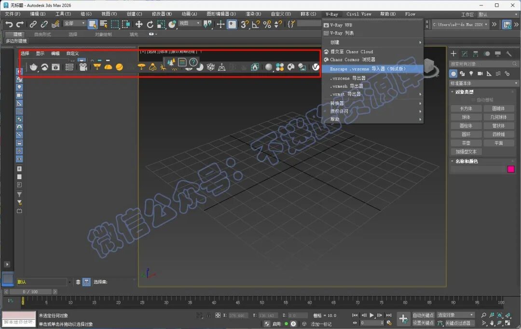Viewport: 521px width, 329px height.
Task: Open the project path dropdown
Action: tap(460, 25)
